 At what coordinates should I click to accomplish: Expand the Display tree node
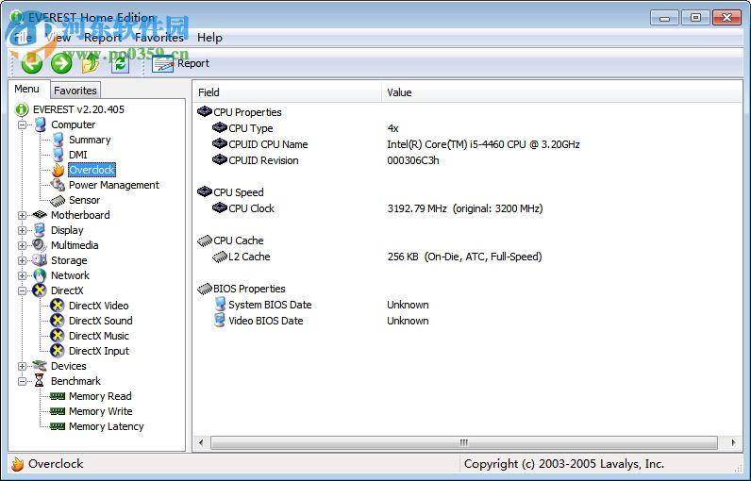pos(22,230)
